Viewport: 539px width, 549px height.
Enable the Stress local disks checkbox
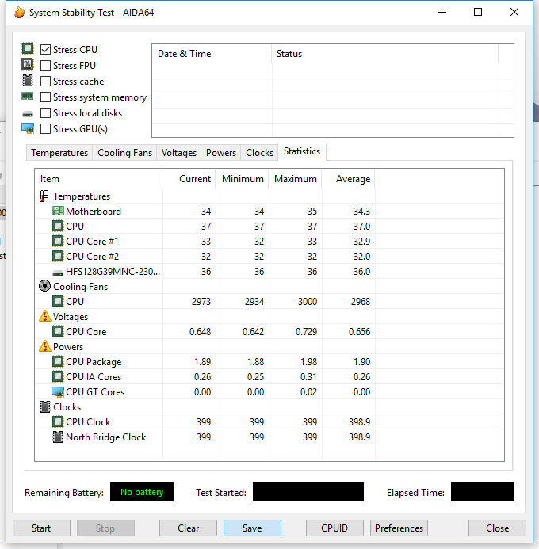45,113
